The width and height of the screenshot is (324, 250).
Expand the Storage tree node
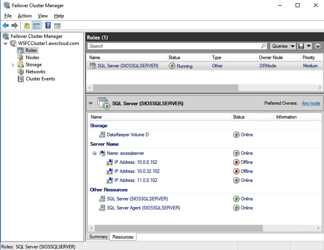[13, 65]
